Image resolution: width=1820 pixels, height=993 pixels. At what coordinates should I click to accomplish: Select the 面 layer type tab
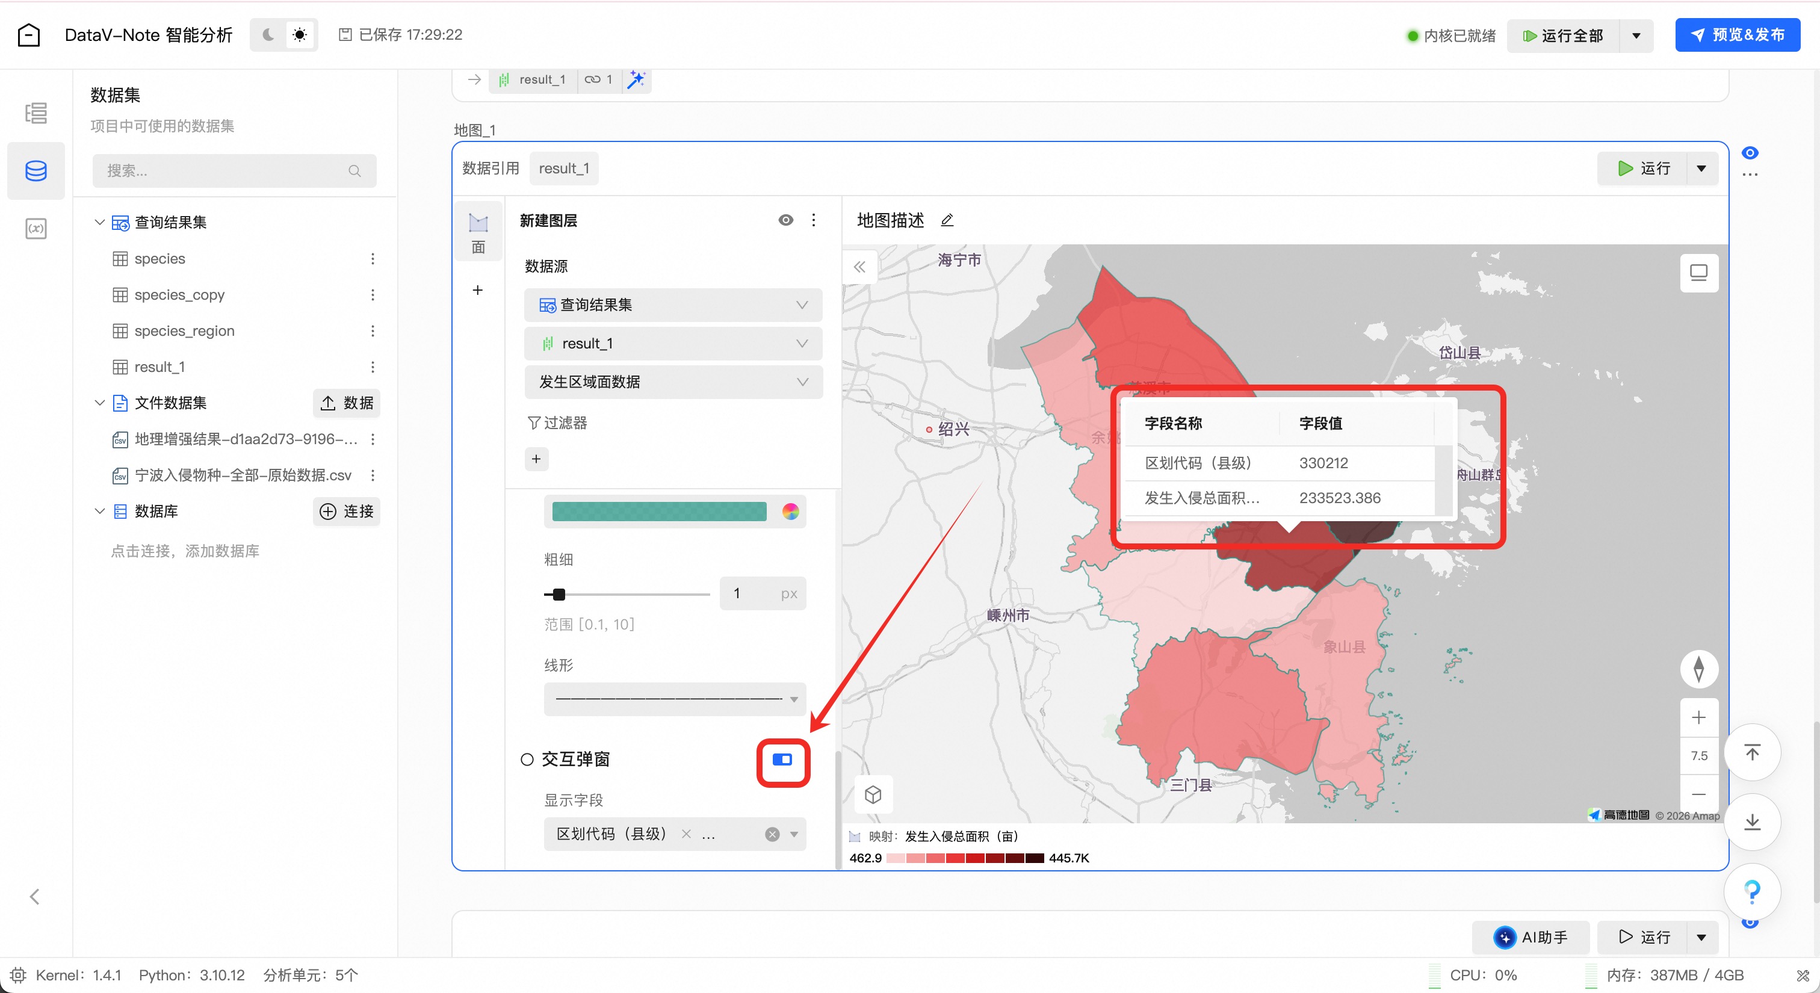(478, 233)
